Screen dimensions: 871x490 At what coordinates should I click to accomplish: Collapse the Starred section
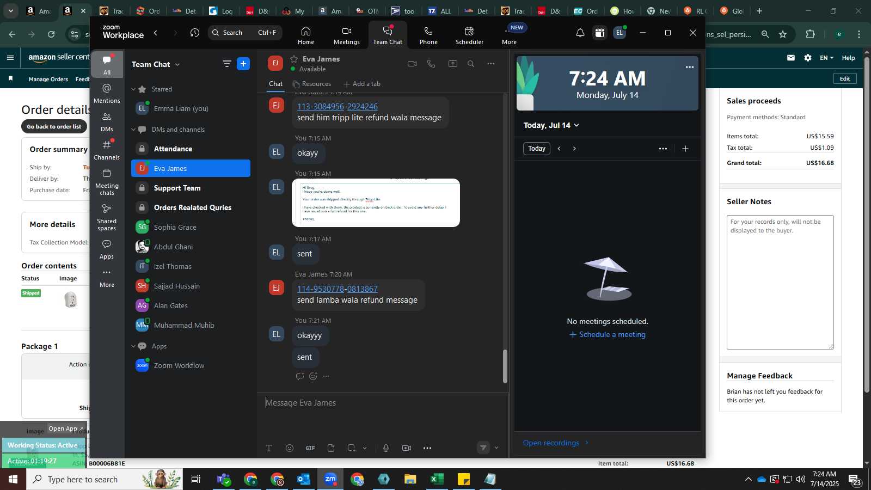point(133,89)
